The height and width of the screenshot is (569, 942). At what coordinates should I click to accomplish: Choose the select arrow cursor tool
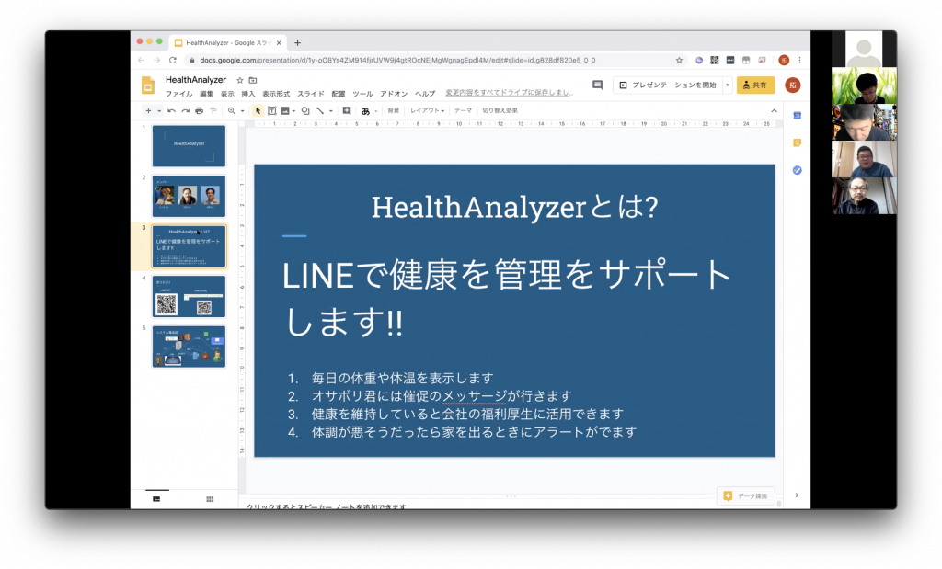pyautogui.click(x=258, y=111)
